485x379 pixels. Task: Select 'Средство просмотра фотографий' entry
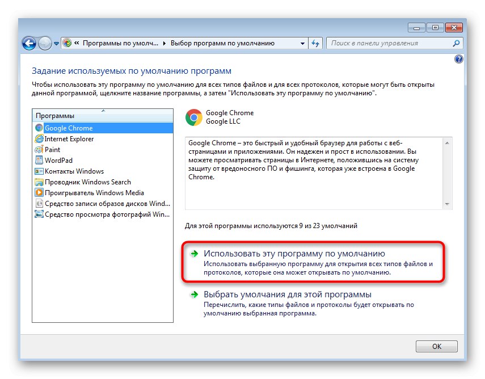pyautogui.click(x=103, y=214)
